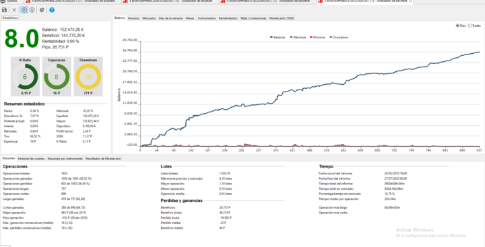Click the yellow Drawdown gauge widget

pos(88,76)
